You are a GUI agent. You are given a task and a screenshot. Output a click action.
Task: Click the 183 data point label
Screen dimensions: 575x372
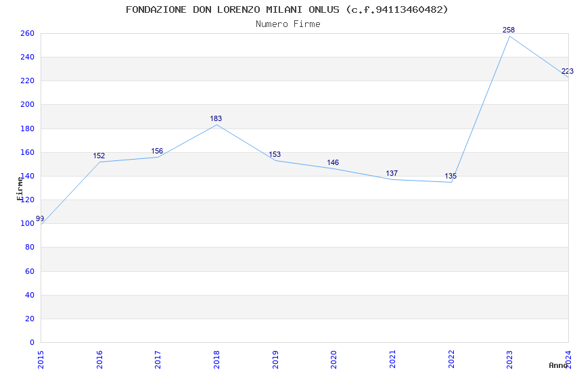(216, 118)
